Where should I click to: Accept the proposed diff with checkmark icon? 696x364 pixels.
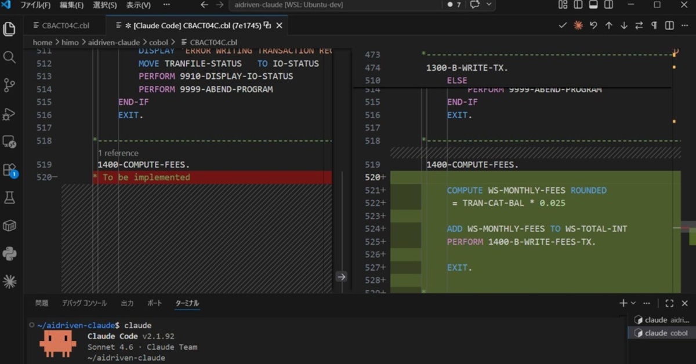point(562,26)
